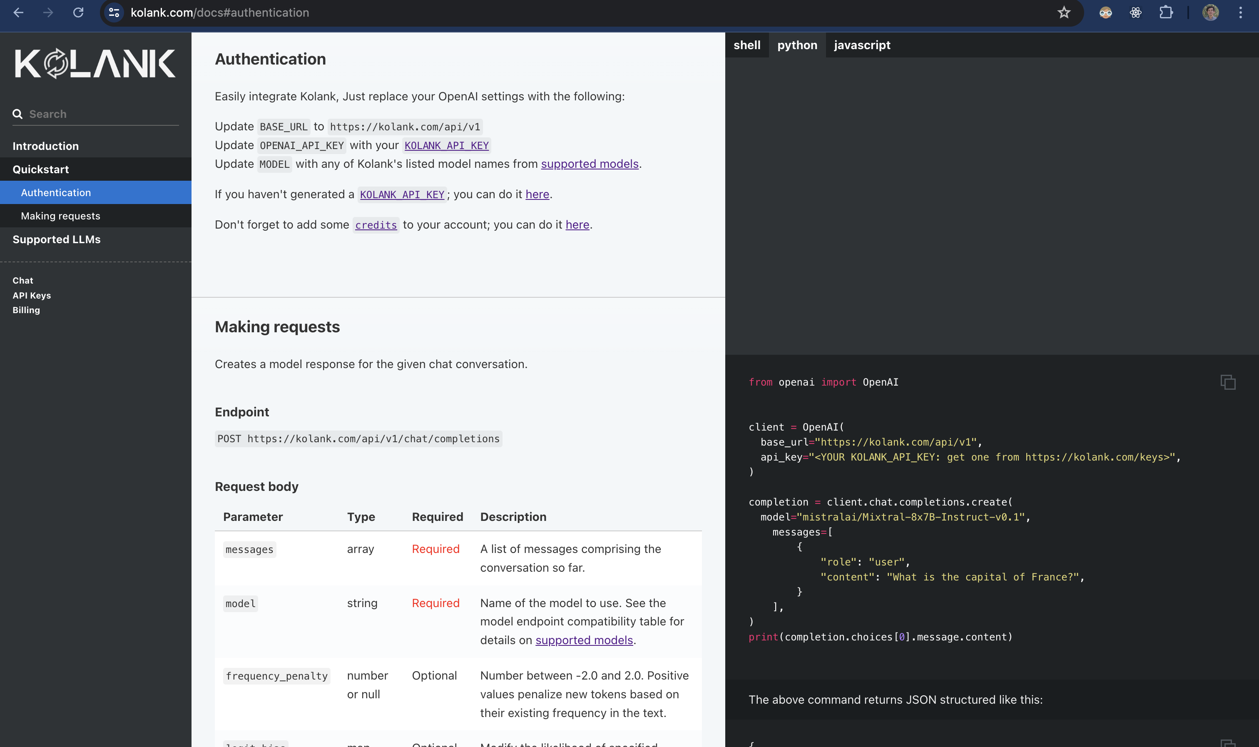This screenshot has height=747, width=1259.
Task: Click the Chrome three-dot menu
Action: [x=1240, y=12]
